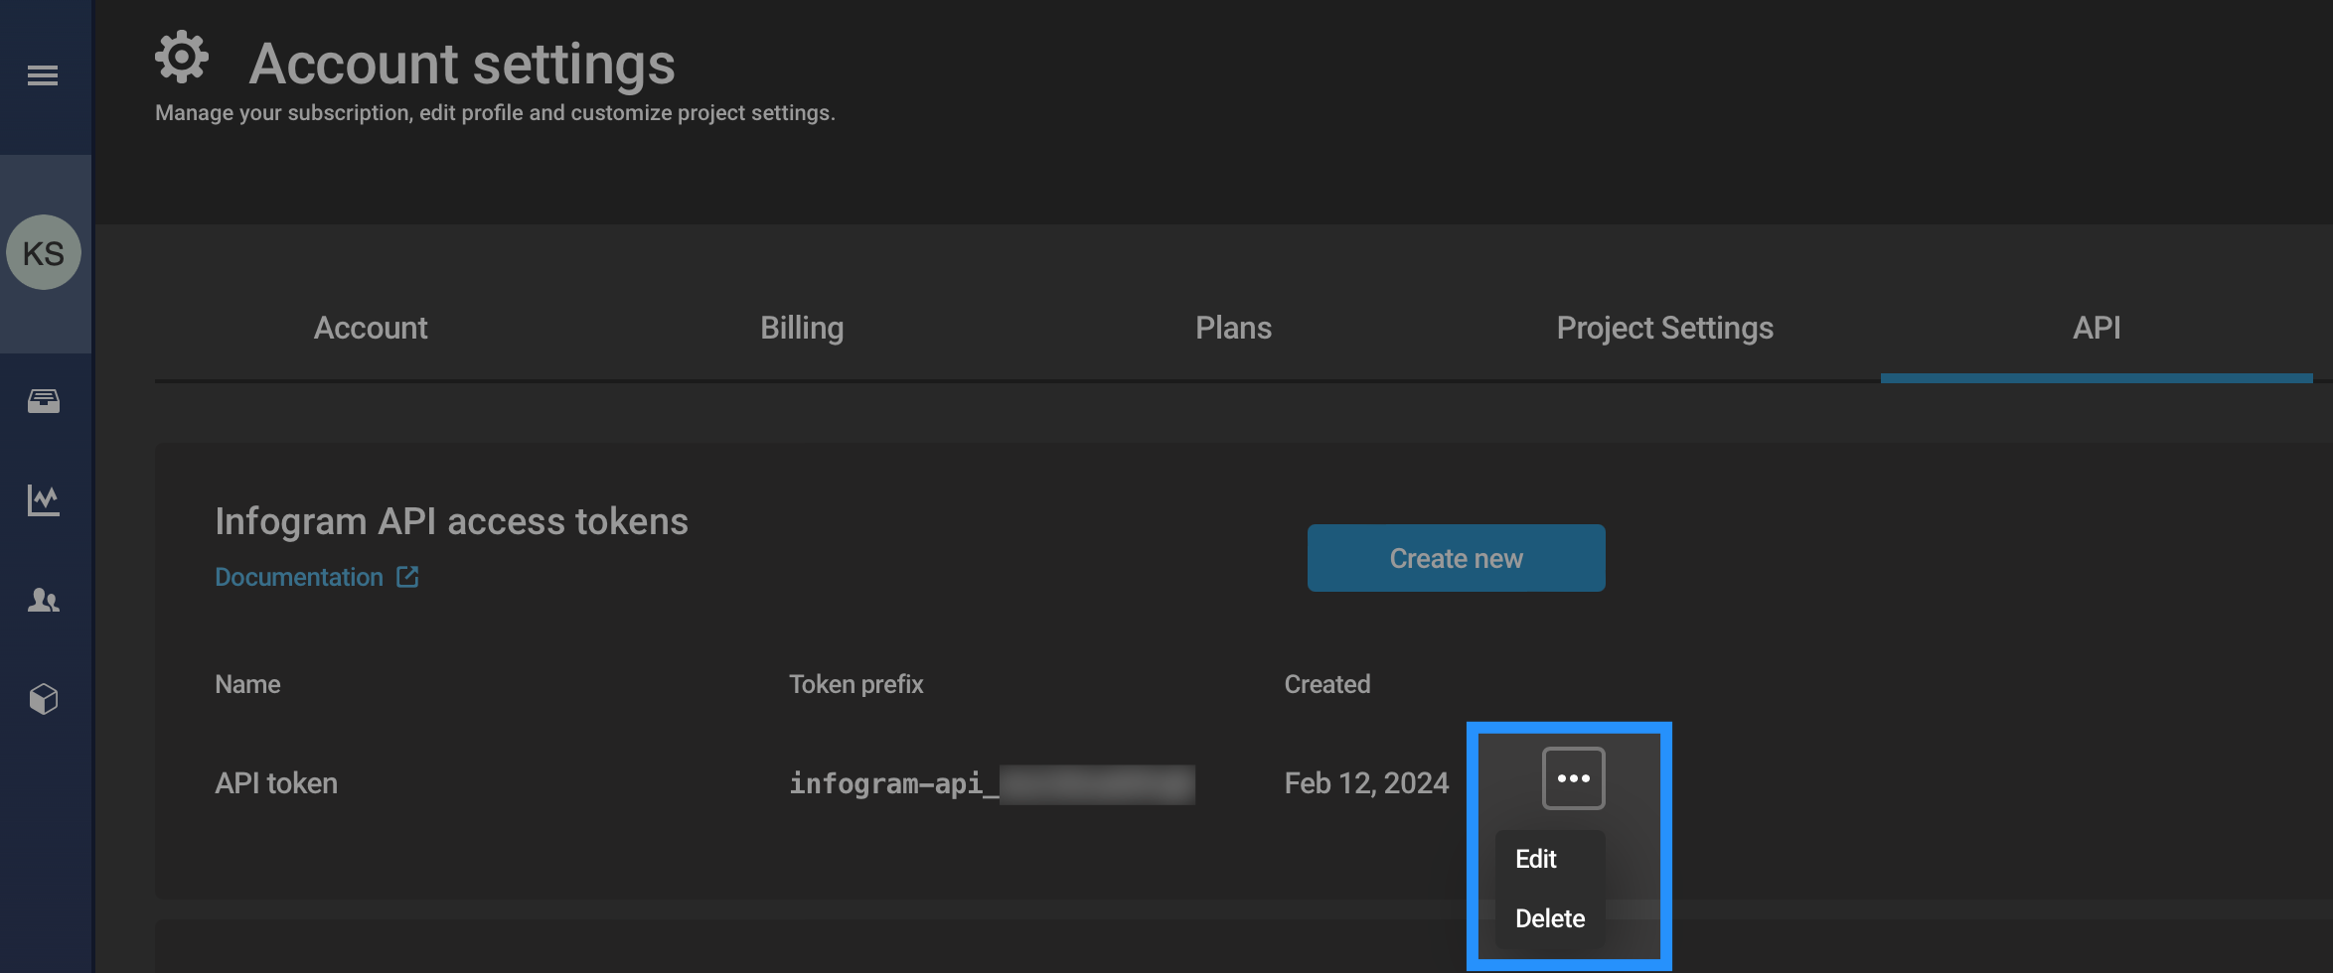Open the Documentation link

(x=299, y=577)
